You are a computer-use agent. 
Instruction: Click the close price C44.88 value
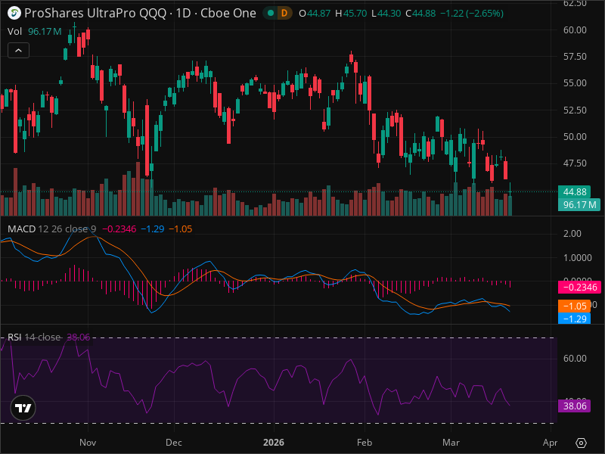(420, 14)
